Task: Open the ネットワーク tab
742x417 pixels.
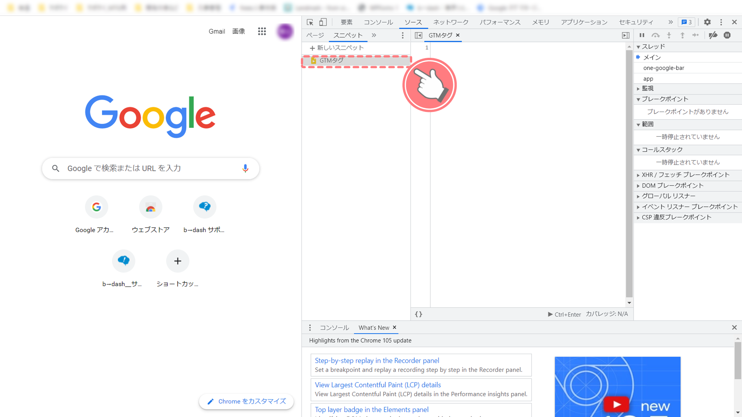Action: [451, 22]
